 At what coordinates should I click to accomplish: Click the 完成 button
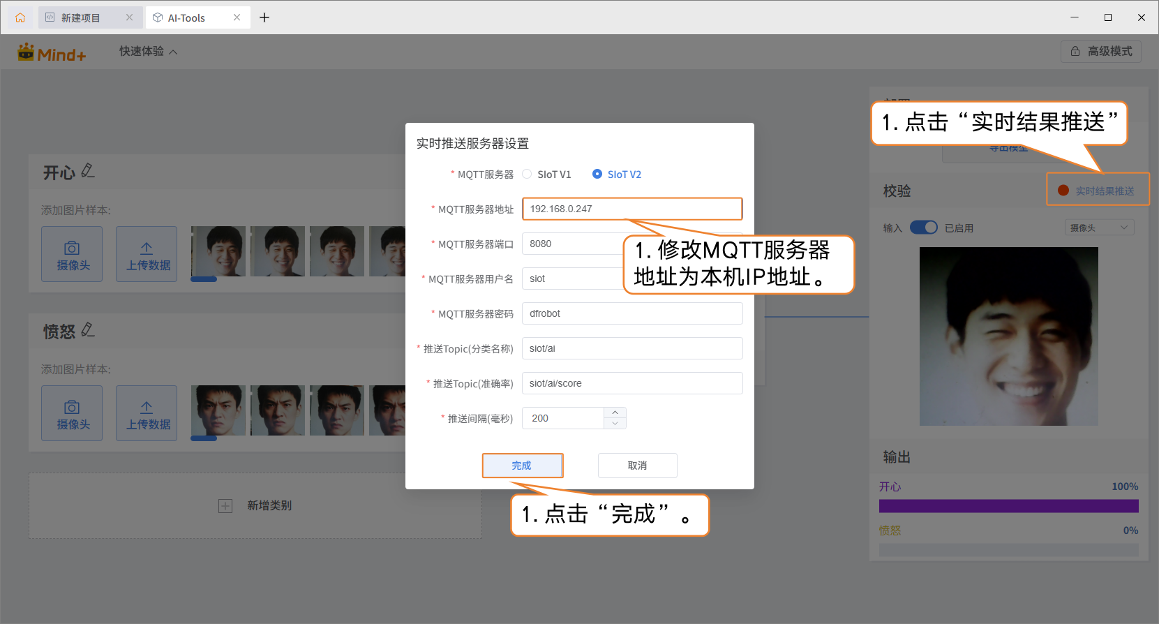(x=522, y=466)
